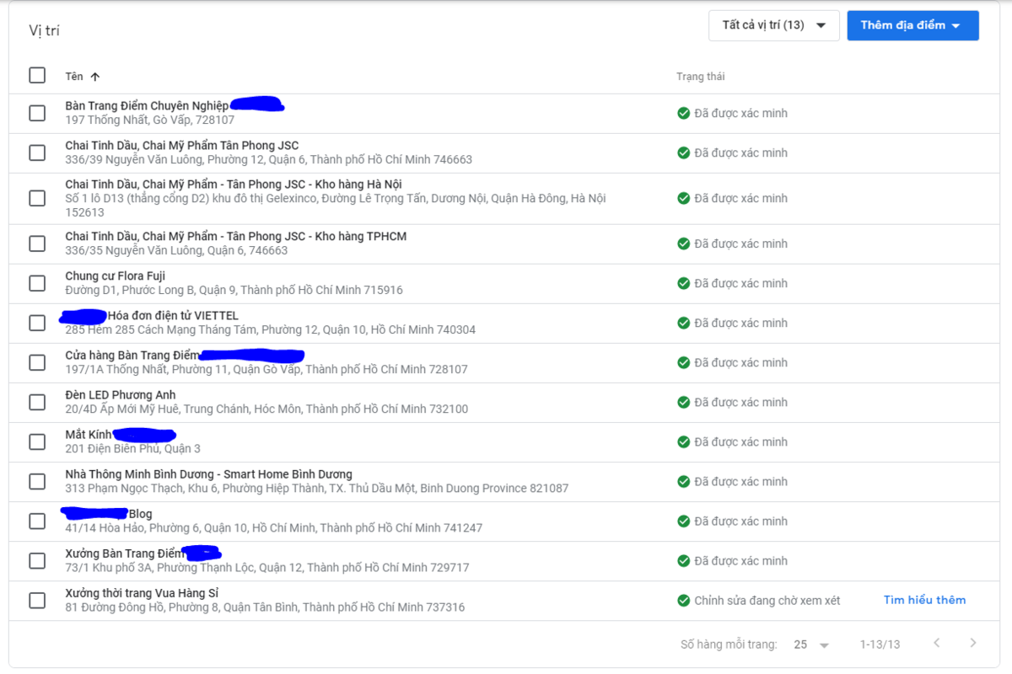Sort by the Tên column arrow
The height and width of the screenshot is (674, 1012).
click(95, 77)
